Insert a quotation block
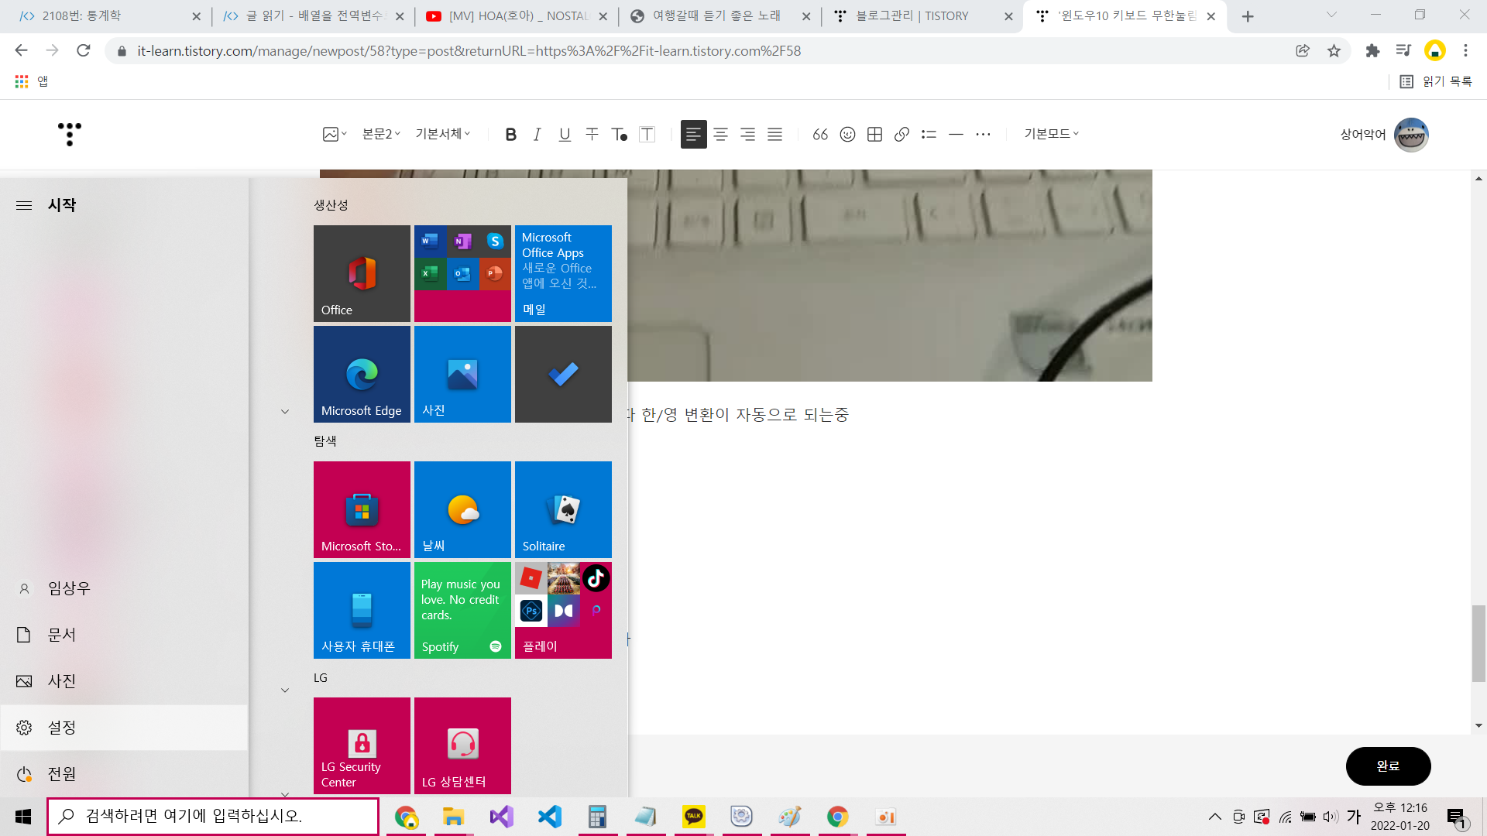The width and height of the screenshot is (1487, 836). [x=820, y=134]
